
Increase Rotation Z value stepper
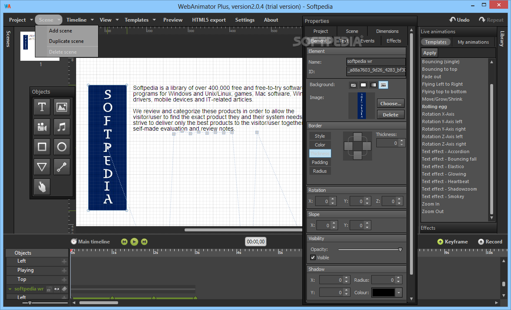tap(400, 199)
